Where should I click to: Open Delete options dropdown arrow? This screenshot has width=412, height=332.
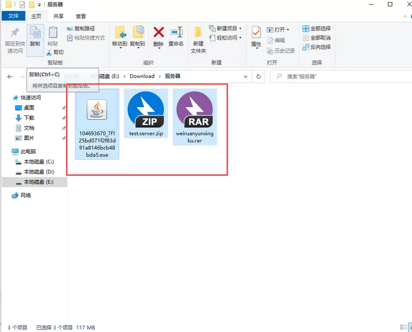[x=159, y=48]
